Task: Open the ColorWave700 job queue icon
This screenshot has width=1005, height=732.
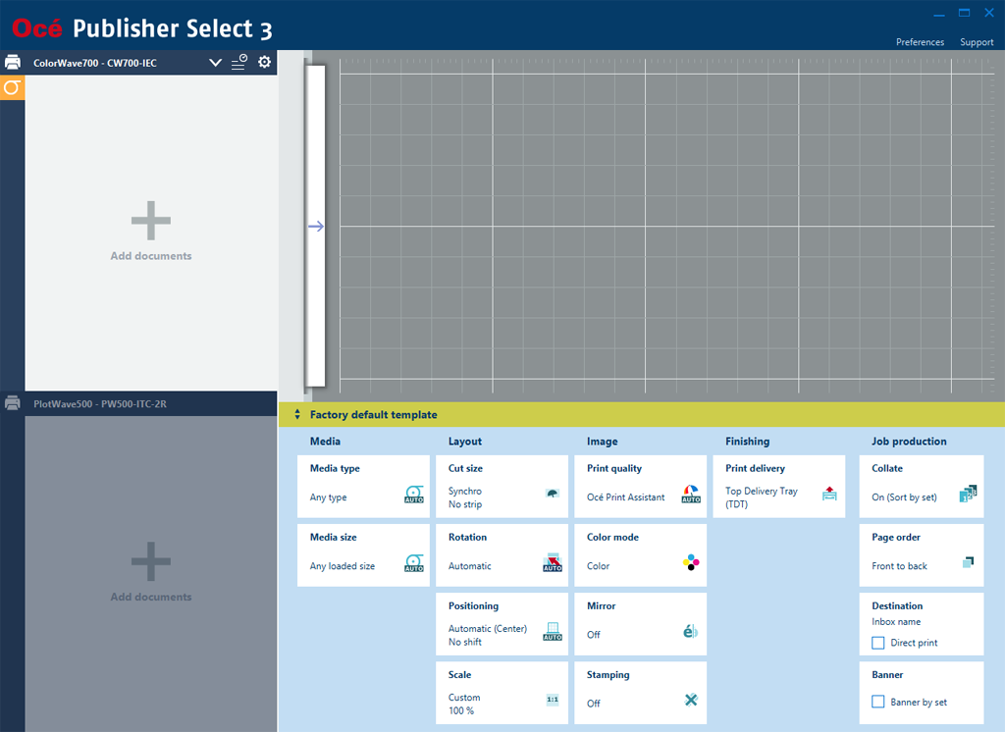Action: pyautogui.click(x=239, y=62)
